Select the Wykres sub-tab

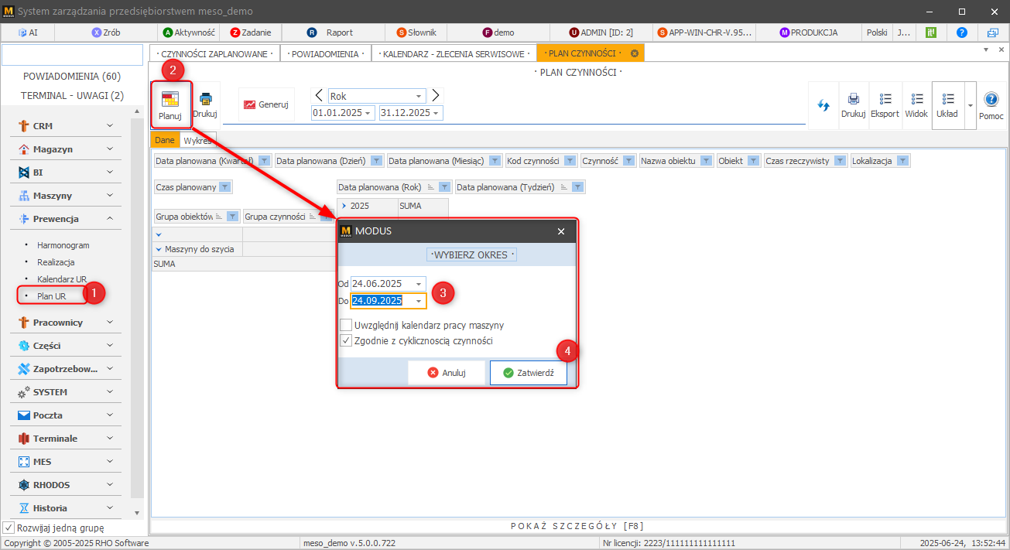[197, 140]
